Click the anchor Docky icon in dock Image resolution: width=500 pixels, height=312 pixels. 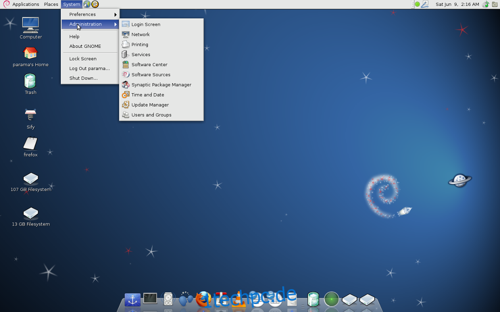pos(132,300)
